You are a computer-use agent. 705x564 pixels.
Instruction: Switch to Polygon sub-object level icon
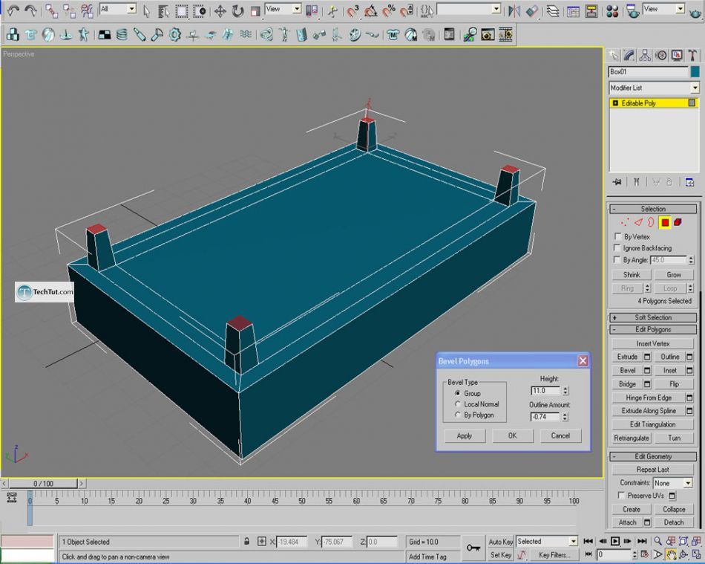pos(665,222)
